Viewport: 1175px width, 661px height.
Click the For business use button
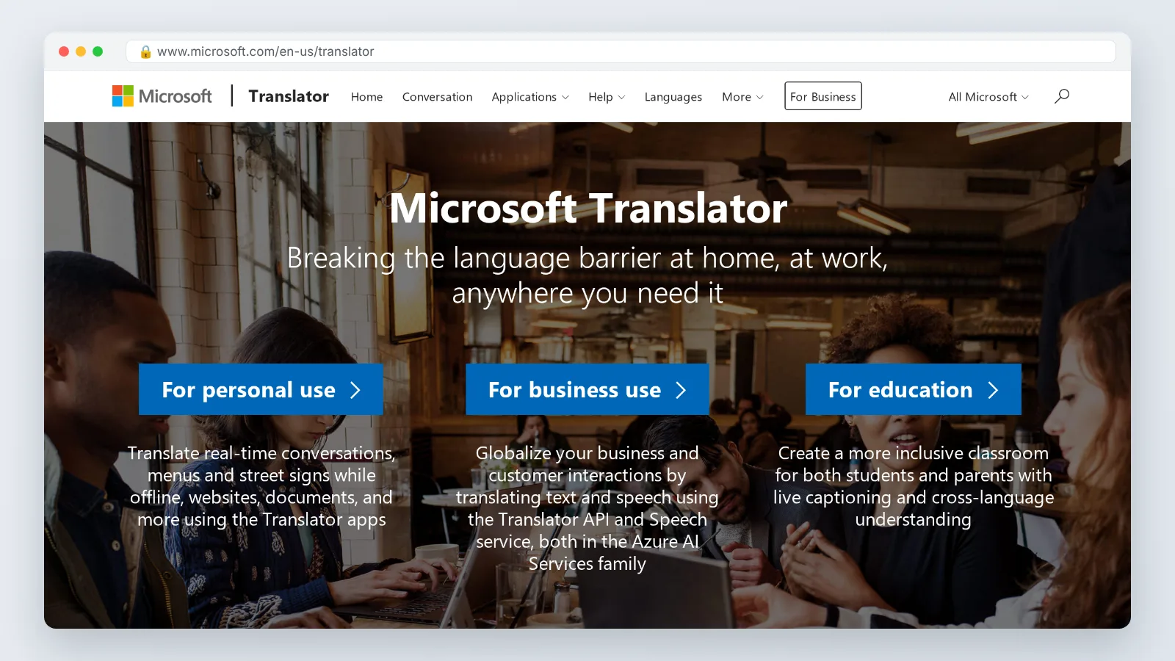click(587, 389)
